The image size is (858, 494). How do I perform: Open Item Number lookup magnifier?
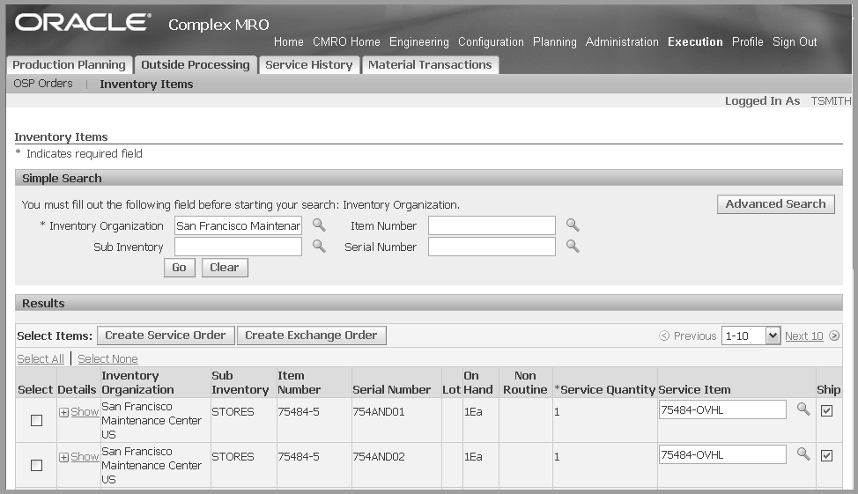point(573,225)
